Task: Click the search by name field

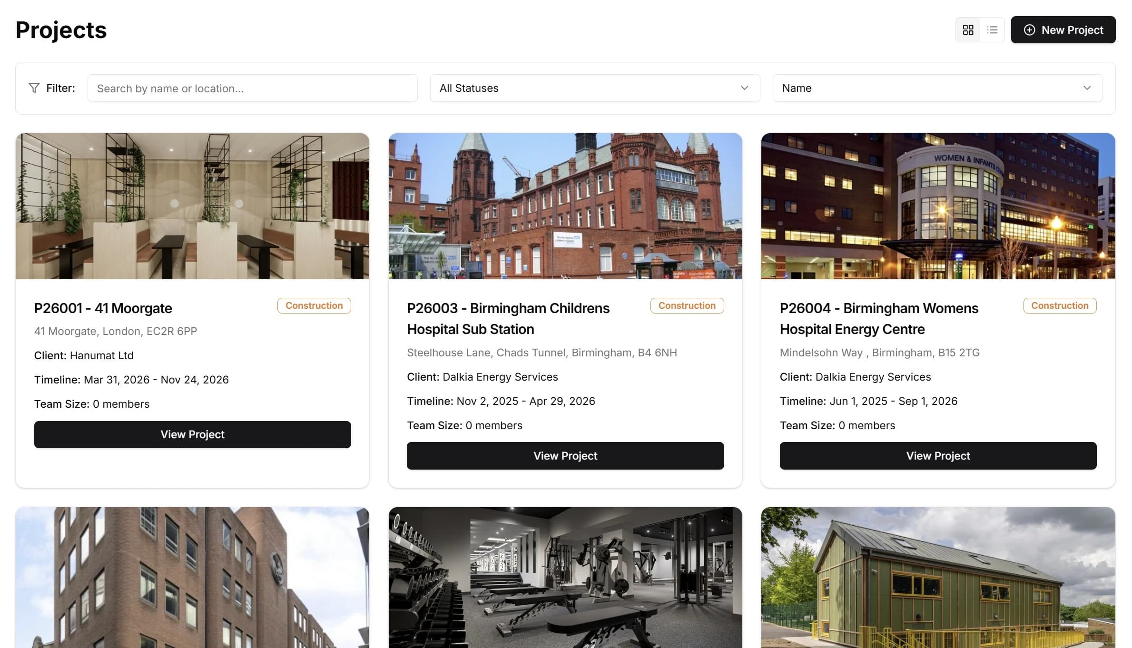Action: tap(252, 88)
